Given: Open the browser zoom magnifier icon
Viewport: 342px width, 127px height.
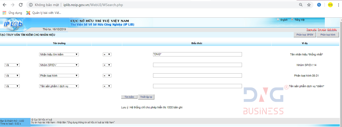Looking at the screenshot, I should coord(301,5).
